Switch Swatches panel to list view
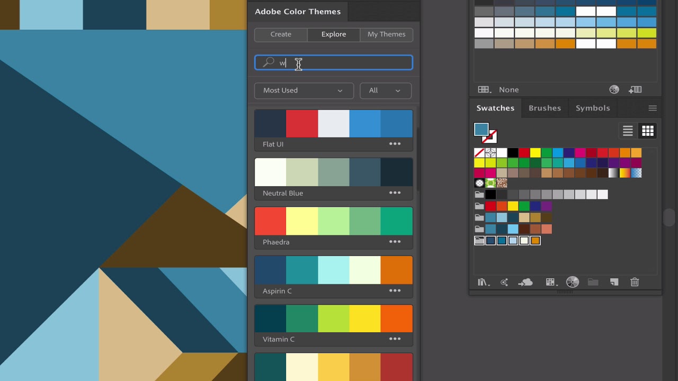The width and height of the screenshot is (678, 381). click(628, 131)
